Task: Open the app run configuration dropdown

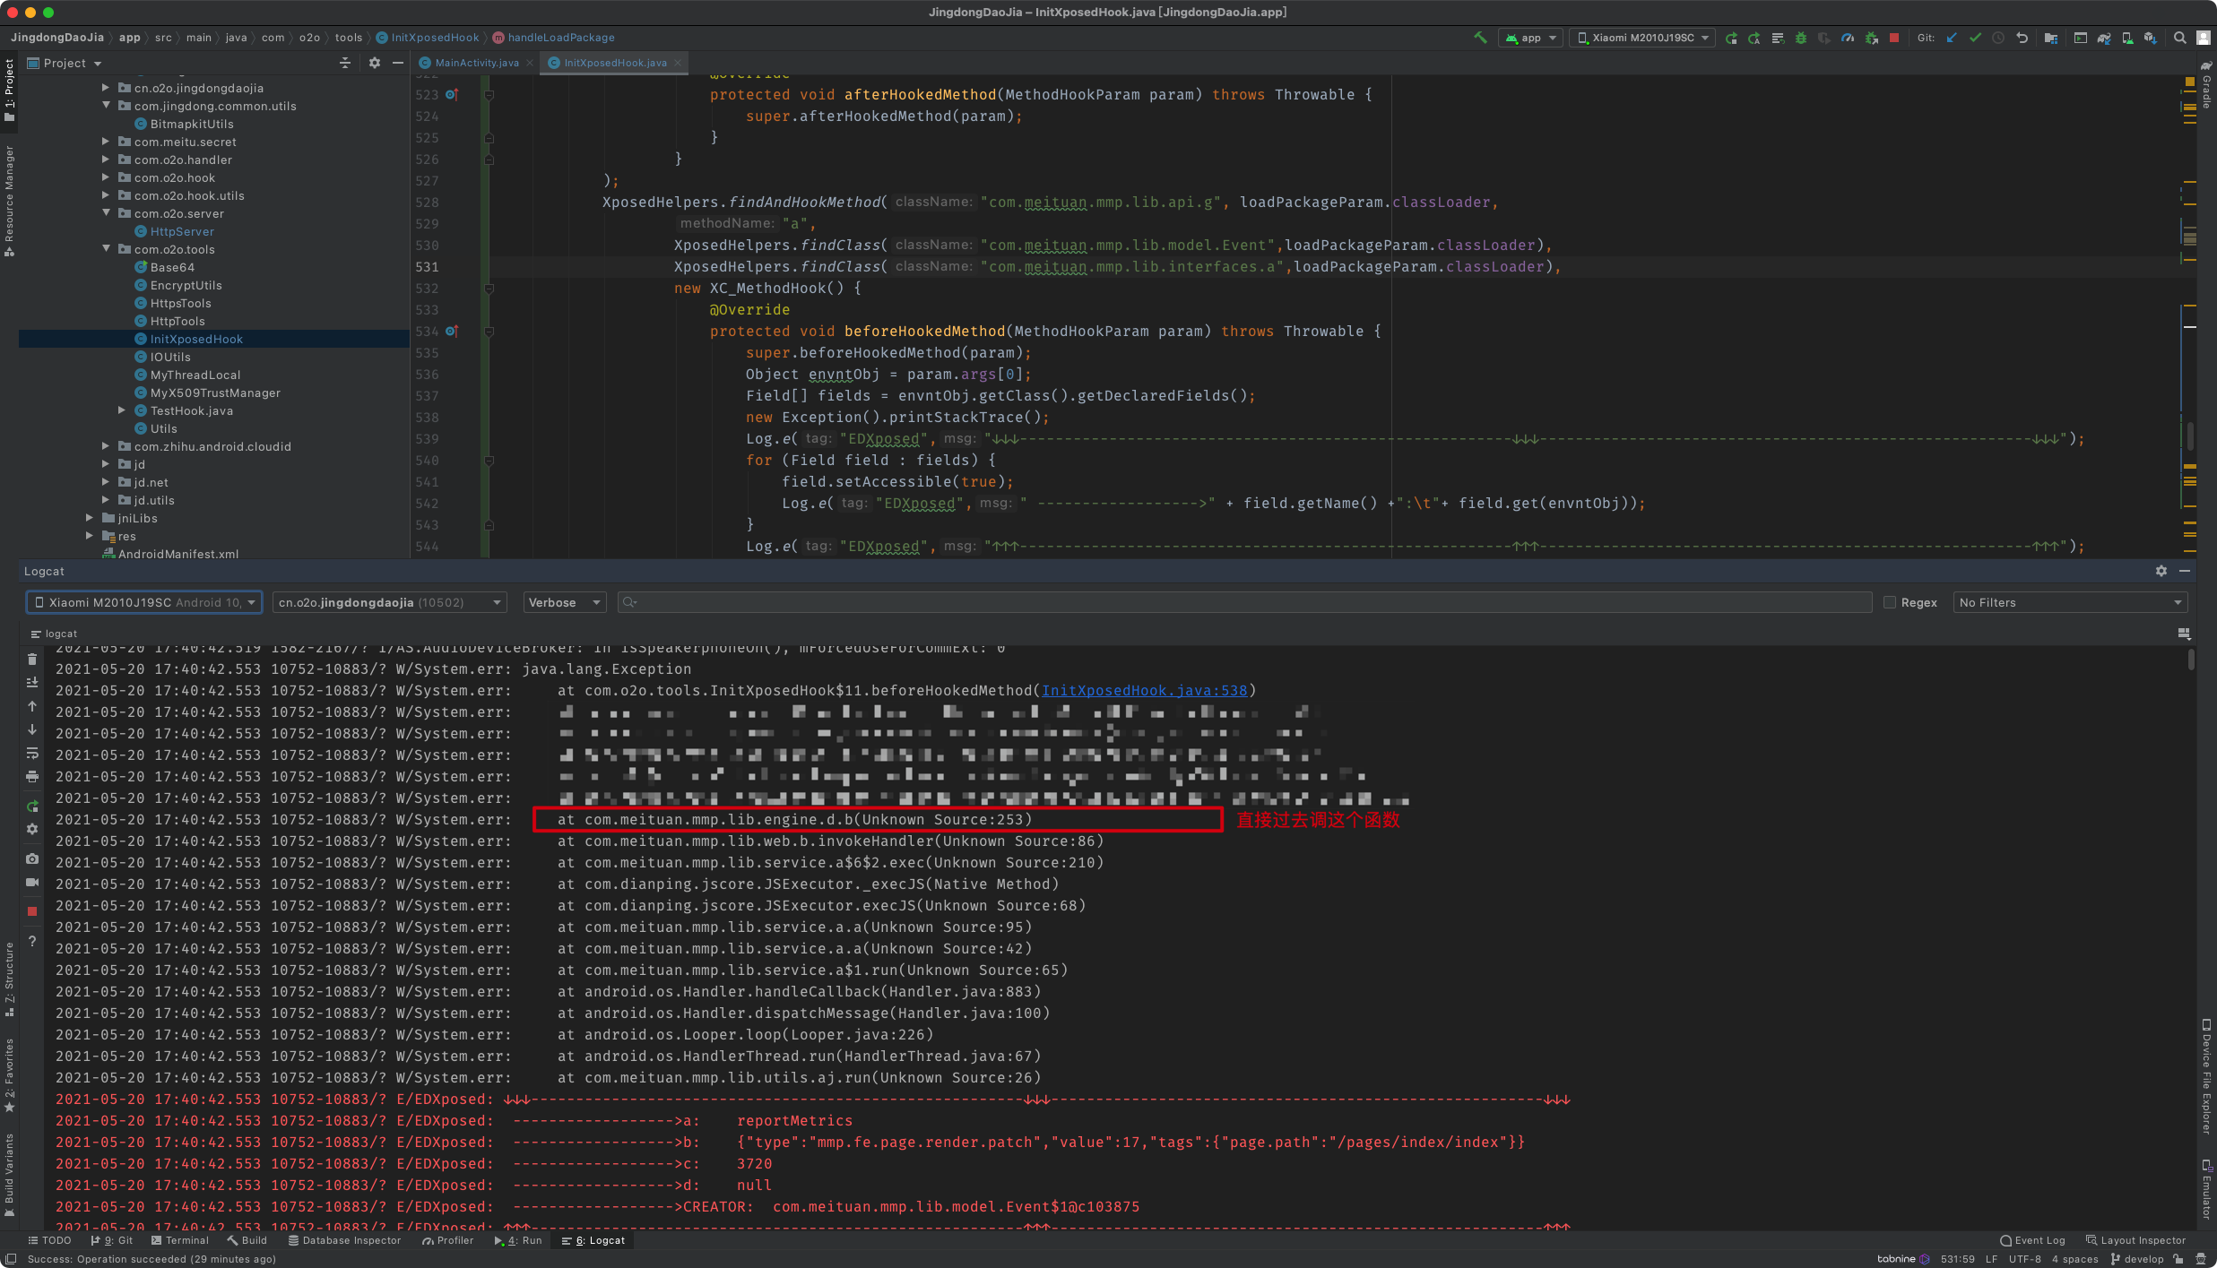Action: point(1530,38)
